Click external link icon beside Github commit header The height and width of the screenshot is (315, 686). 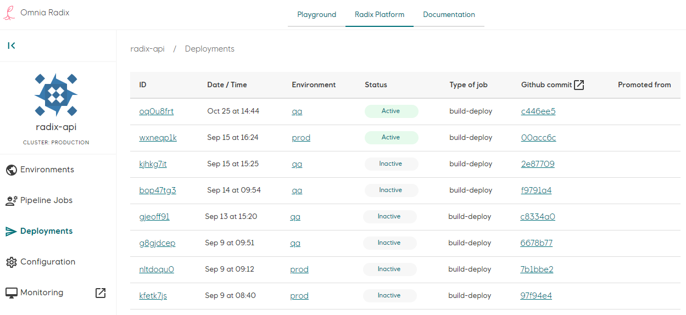(579, 85)
